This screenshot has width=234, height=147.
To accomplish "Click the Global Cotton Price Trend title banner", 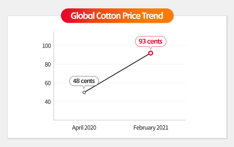I will (x=117, y=16).
